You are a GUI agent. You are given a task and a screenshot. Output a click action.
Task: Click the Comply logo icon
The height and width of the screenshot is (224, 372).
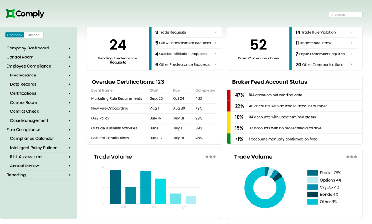[10, 14]
